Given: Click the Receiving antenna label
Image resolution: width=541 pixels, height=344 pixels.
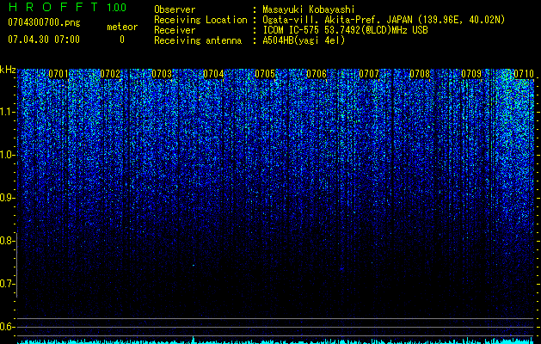Looking at the screenshot, I should point(198,40).
